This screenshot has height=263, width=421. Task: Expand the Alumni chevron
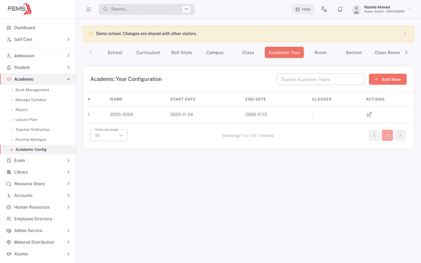coord(68,254)
